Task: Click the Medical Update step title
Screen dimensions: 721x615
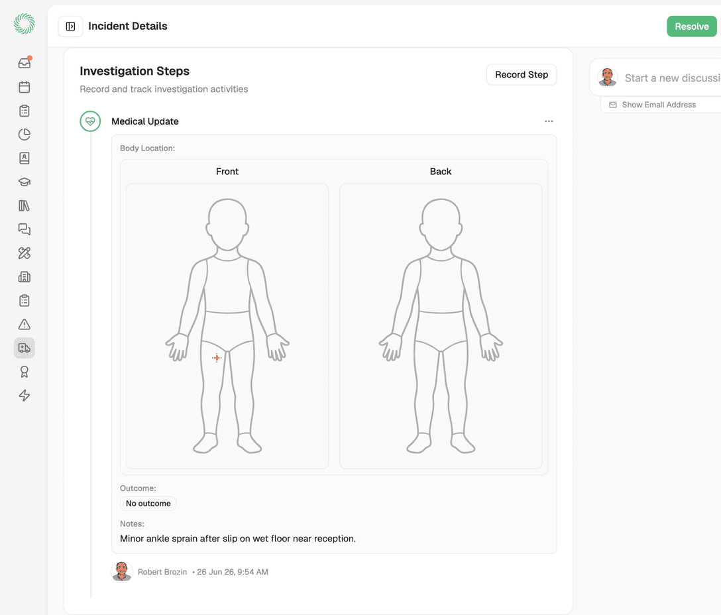Action: (145, 121)
